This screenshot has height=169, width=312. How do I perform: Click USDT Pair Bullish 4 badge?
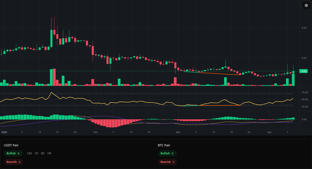tap(14, 153)
